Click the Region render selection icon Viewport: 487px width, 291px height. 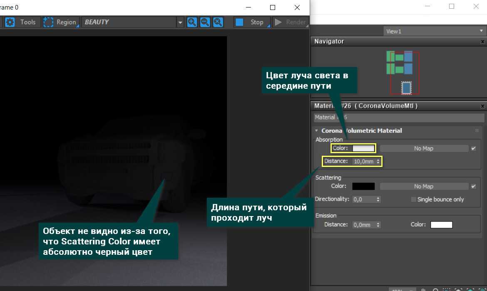49,22
